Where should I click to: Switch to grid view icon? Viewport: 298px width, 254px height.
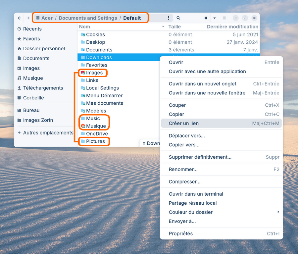click(206, 18)
